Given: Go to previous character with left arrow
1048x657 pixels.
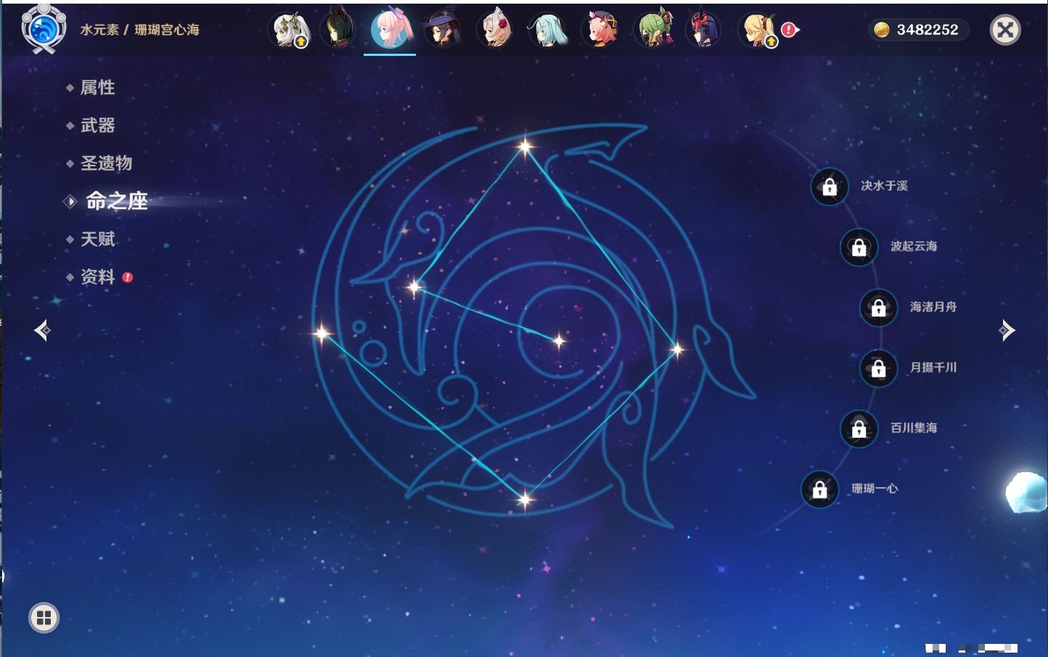Looking at the screenshot, I should click(x=42, y=330).
